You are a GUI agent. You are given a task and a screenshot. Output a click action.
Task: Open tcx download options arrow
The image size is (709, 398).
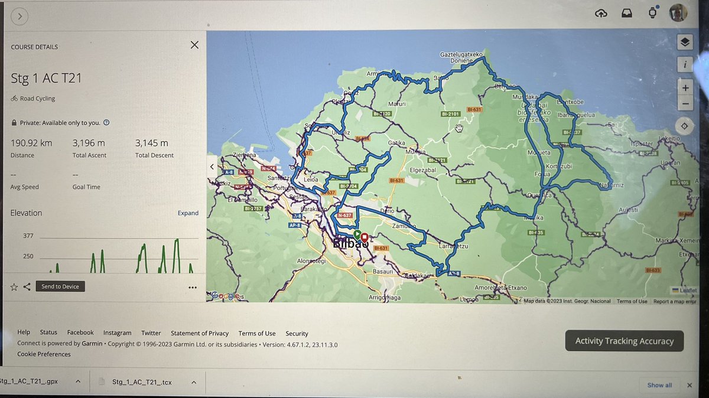pos(193,382)
